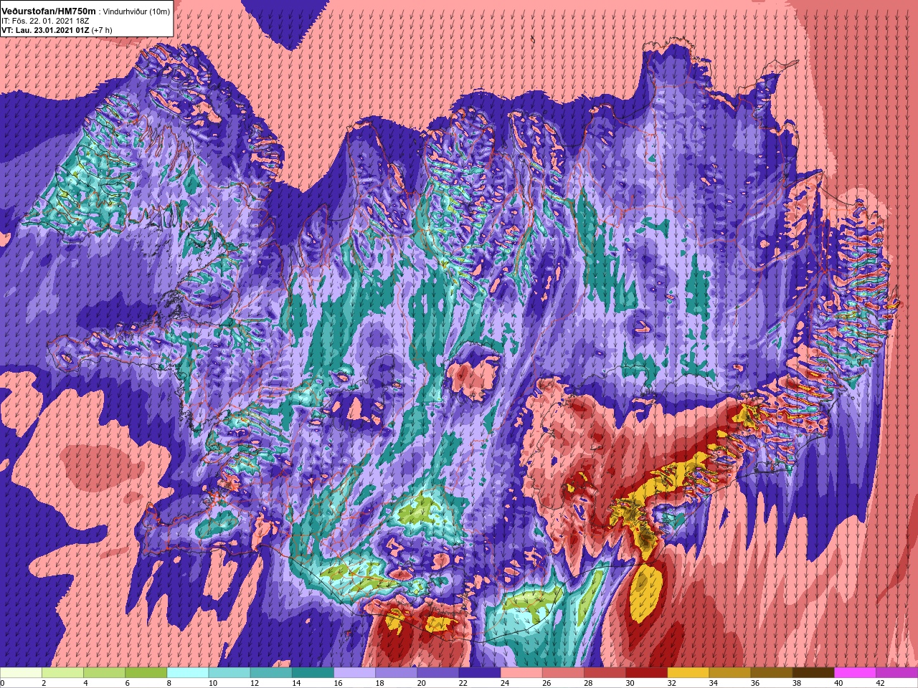Pick the lavender 18–20 legend swatch
The height and width of the screenshot is (688, 918).
(x=396, y=673)
